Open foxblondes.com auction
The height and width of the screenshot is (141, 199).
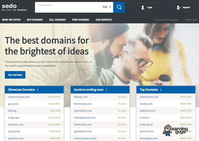point(83,124)
